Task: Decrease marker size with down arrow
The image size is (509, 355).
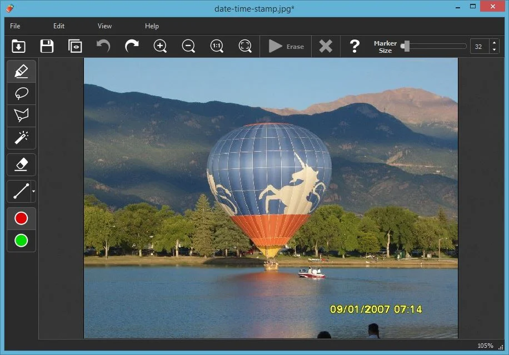Action: 494,50
